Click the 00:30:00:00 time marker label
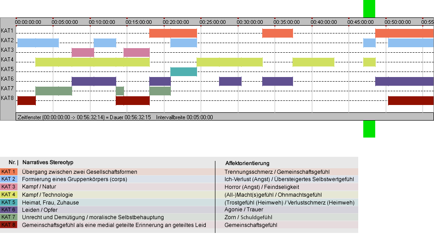This screenshot has height=243, width=434. tap(250, 22)
